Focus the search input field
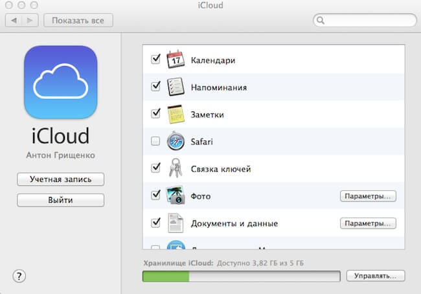The height and width of the screenshot is (294, 421). point(365,21)
